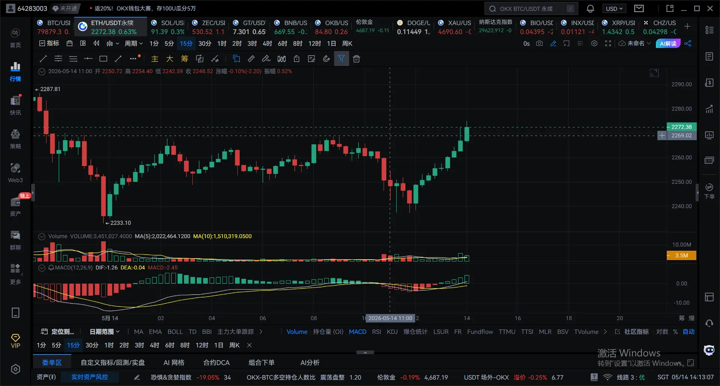720x386 pixels.
Task: Toggle the MACD indicator panel
Action: (357, 332)
